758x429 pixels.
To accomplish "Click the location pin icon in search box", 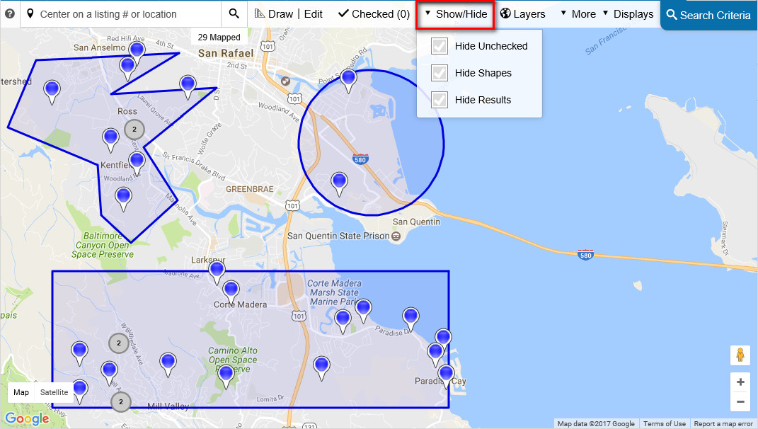I will (x=30, y=14).
